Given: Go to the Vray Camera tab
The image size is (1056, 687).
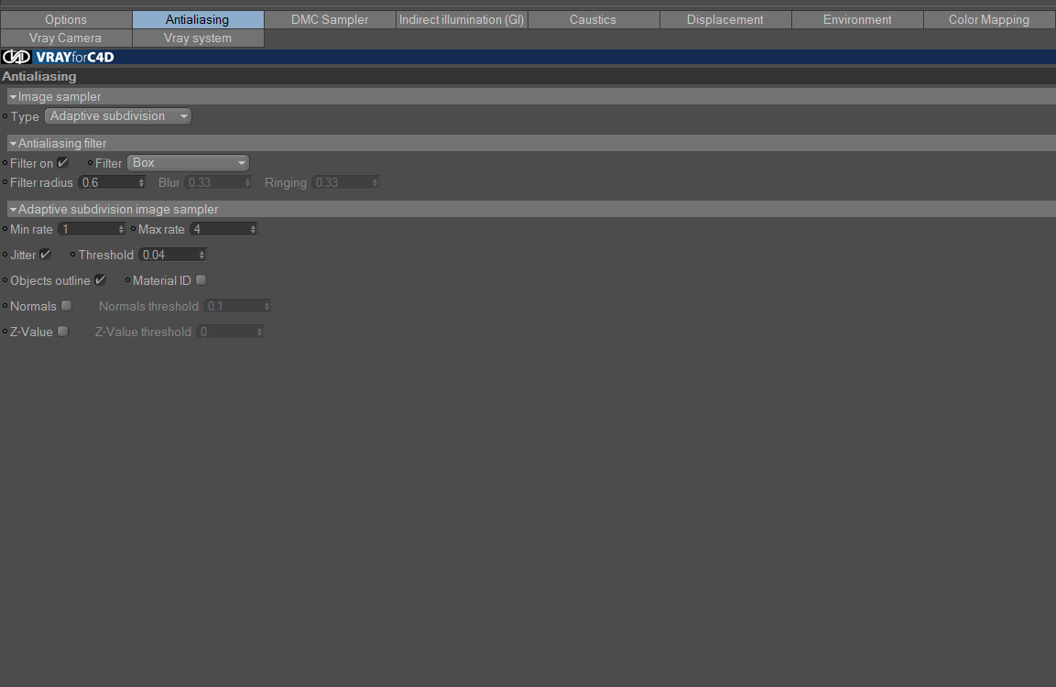Looking at the screenshot, I should [x=65, y=38].
